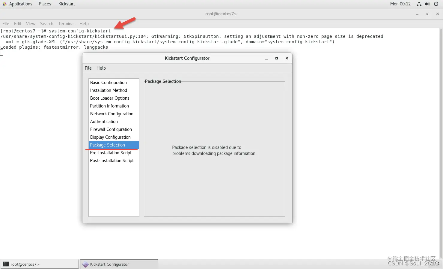
Task: Open the terminal File menu
Action: pos(6,24)
